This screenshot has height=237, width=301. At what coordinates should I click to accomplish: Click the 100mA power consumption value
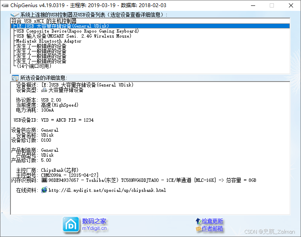click(x=48, y=110)
